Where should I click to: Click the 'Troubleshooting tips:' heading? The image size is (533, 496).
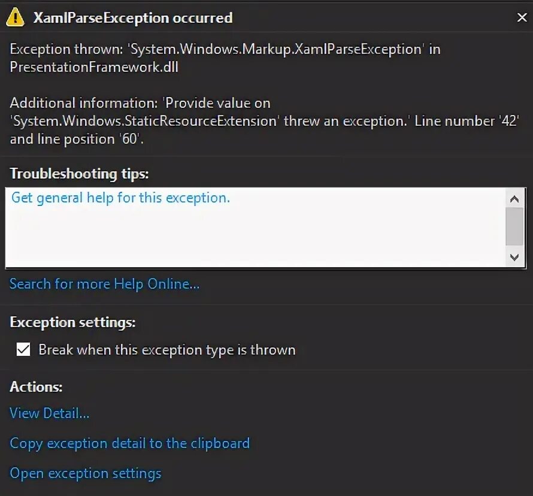point(79,174)
